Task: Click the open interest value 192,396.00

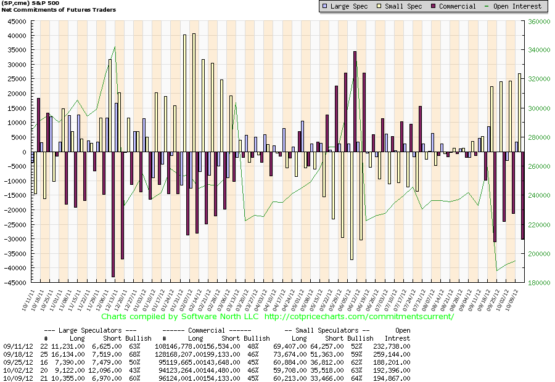Action: click(x=392, y=370)
